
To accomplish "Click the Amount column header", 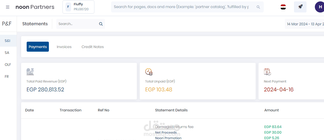I will pyautogui.click(x=272, y=110).
